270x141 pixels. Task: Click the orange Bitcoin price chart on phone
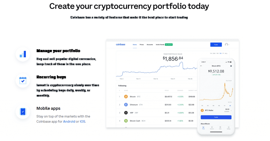[216, 92]
